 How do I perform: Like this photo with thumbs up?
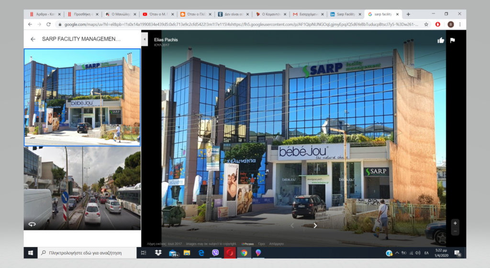click(441, 40)
